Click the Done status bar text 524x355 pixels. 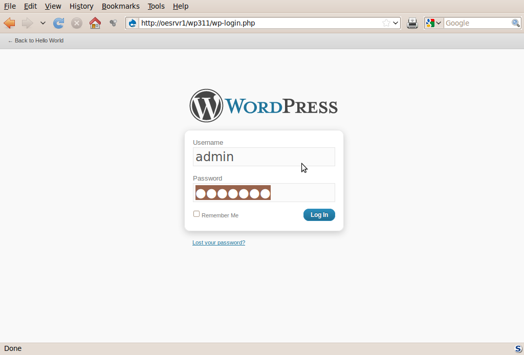(x=13, y=348)
